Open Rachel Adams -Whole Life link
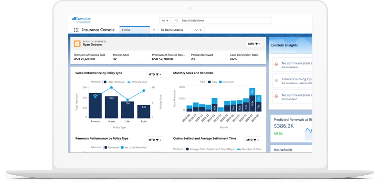The width and height of the screenshot is (380, 183). pos(296,83)
